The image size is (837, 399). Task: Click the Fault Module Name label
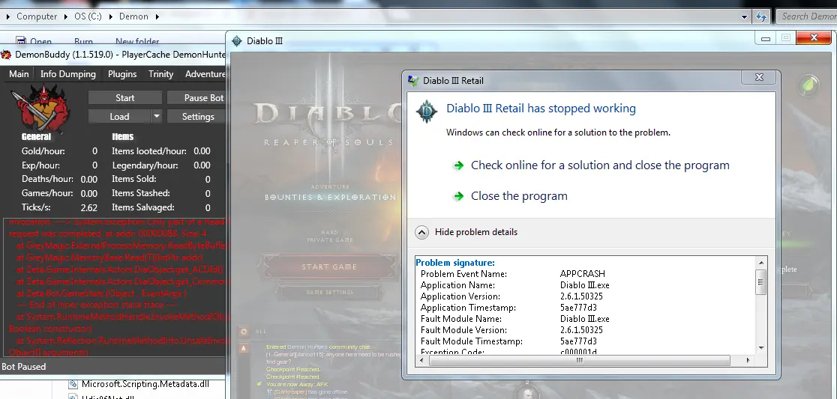(460, 319)
